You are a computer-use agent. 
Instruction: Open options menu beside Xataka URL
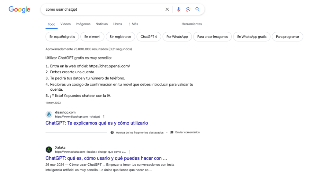click(x=129, y=152)
